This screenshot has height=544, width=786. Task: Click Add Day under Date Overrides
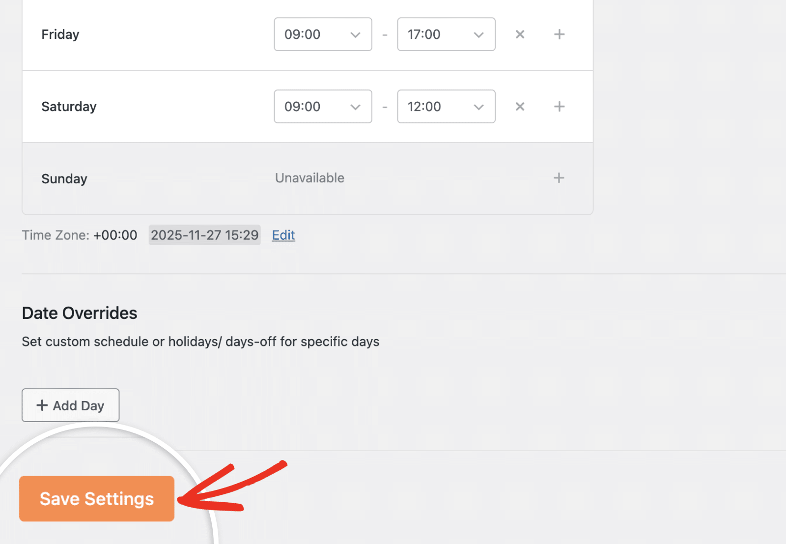click(x=70, y=405)
